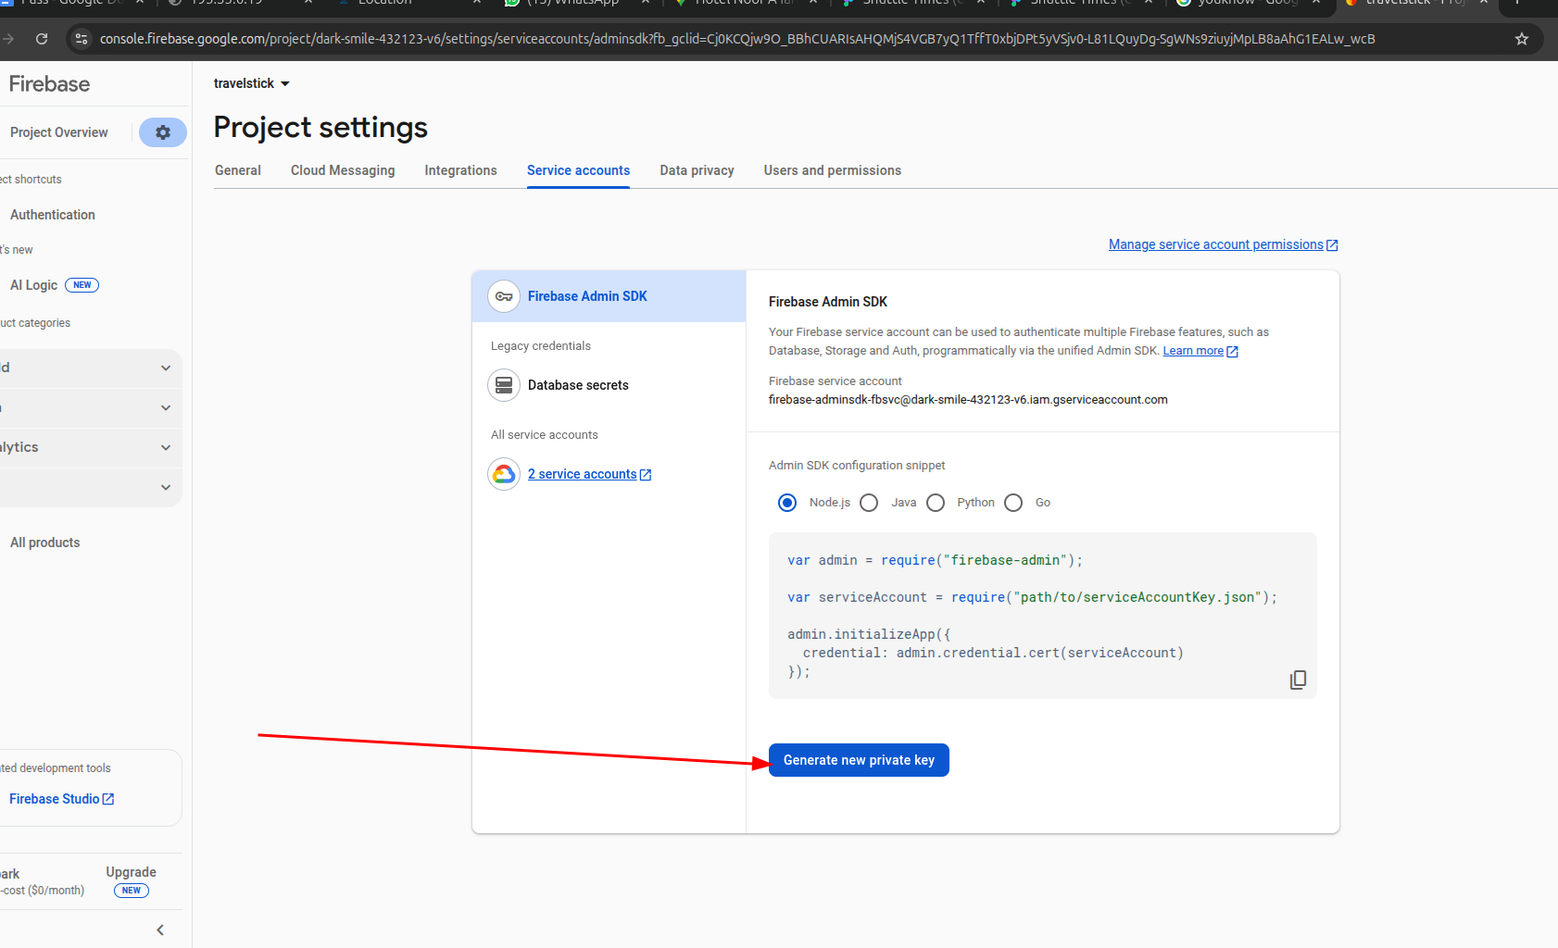1558x948 pixels.
Task: Open AI Logic in the sidebar
Action: click(x=33, y=285)
